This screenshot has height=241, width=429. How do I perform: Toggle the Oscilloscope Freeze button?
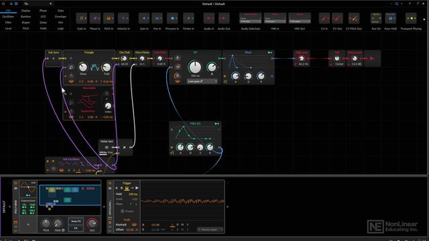coord(127,212)
